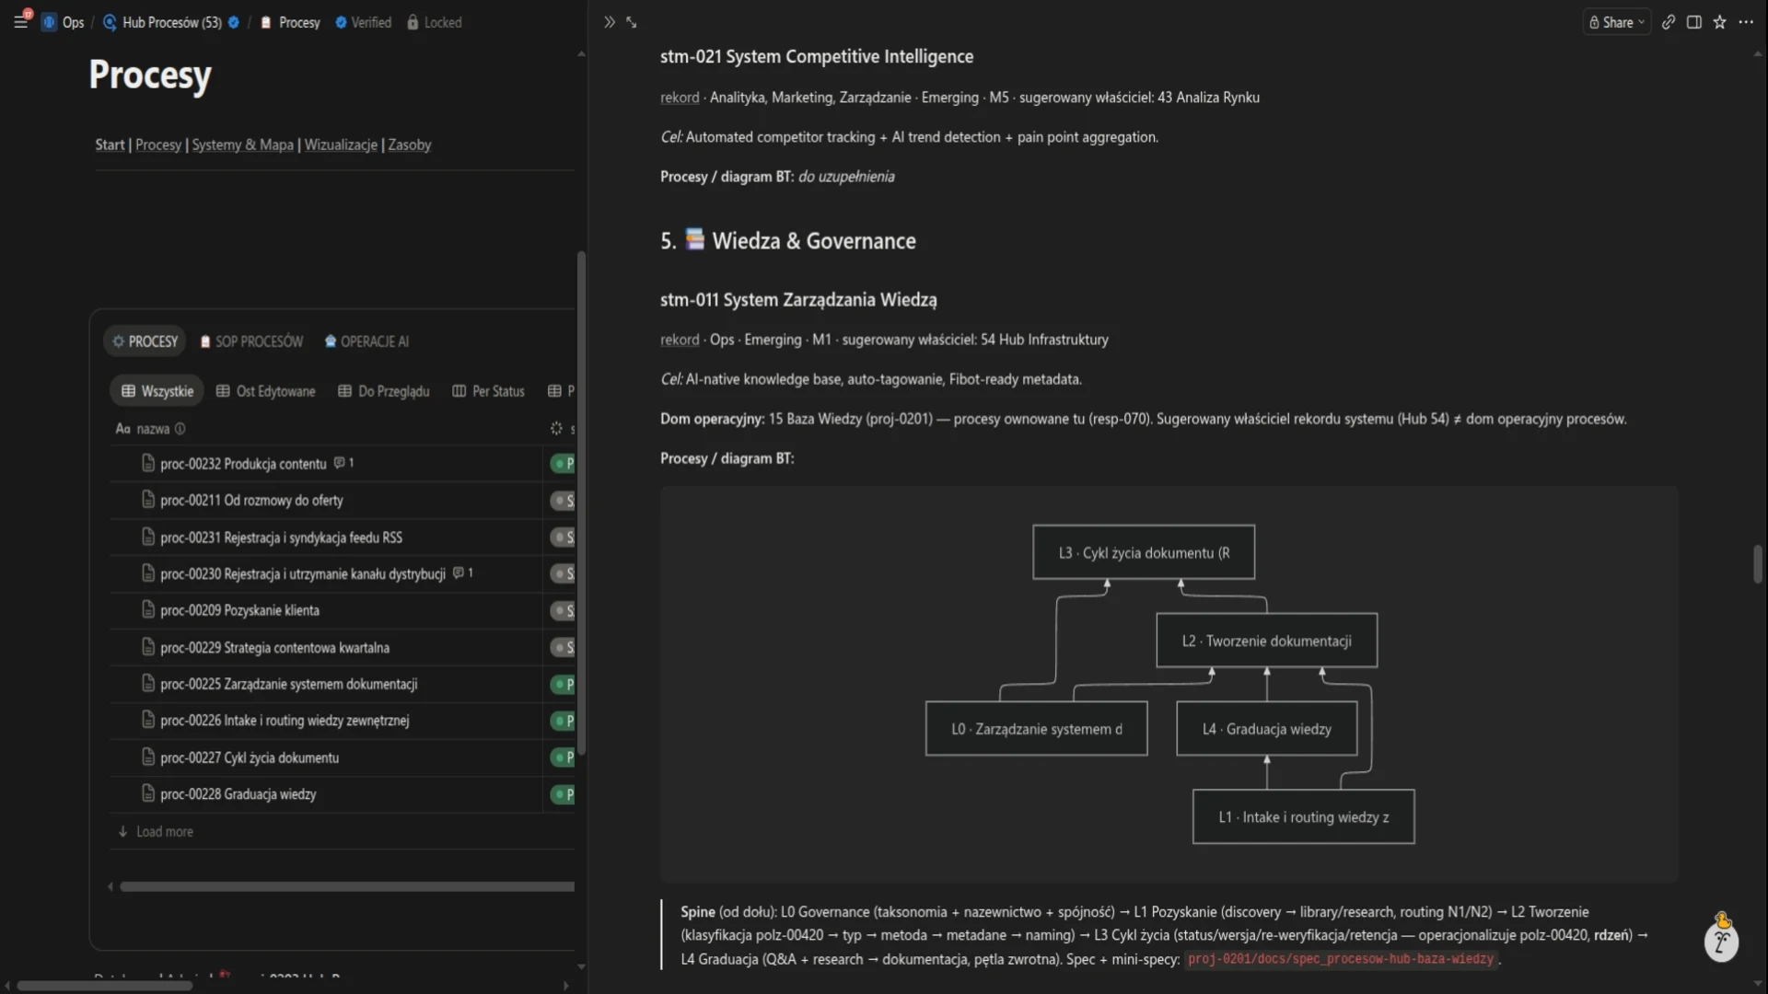This screenshot has height=994, width=1768.
Task: Click page icon of proc-00227 row
Action: (148, 757)
